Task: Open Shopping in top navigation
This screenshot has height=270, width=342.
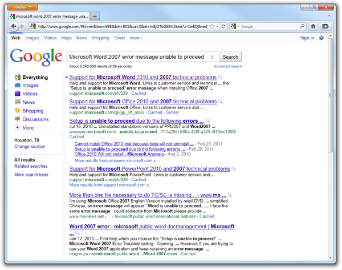Action: pos(100,38)
